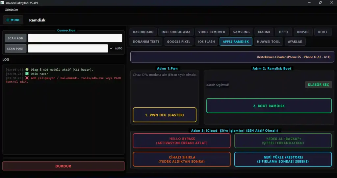
Task: Select the IOS FLASH tab
Action: click(x=206, y=42)
